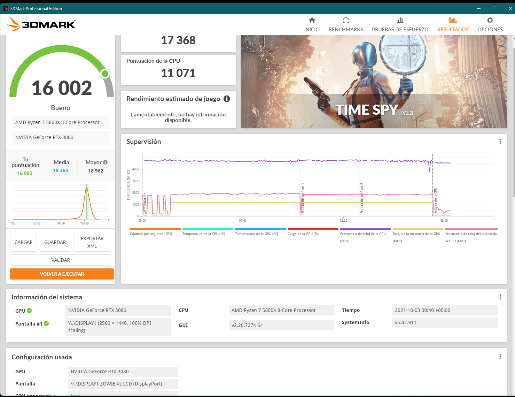515x397 pixels.
Task: Click the score distribution curve chart
Action: 61,203
